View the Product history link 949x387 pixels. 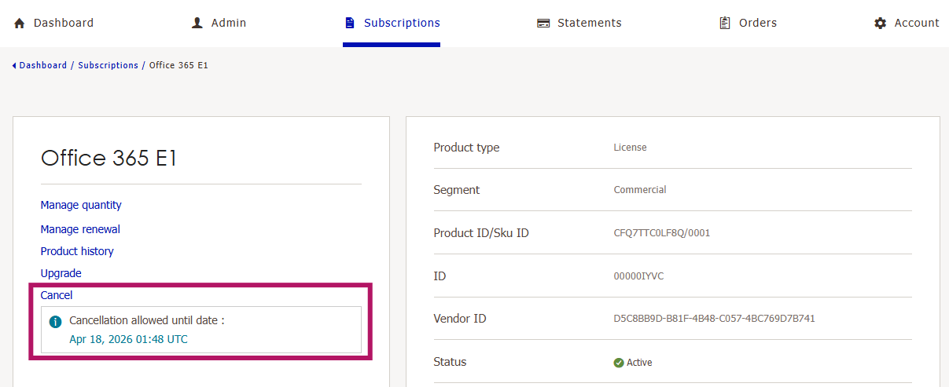77,251
